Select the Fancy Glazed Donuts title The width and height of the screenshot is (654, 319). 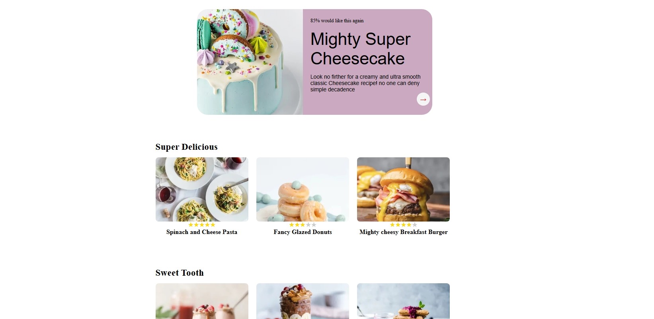[x=303, y=232]
